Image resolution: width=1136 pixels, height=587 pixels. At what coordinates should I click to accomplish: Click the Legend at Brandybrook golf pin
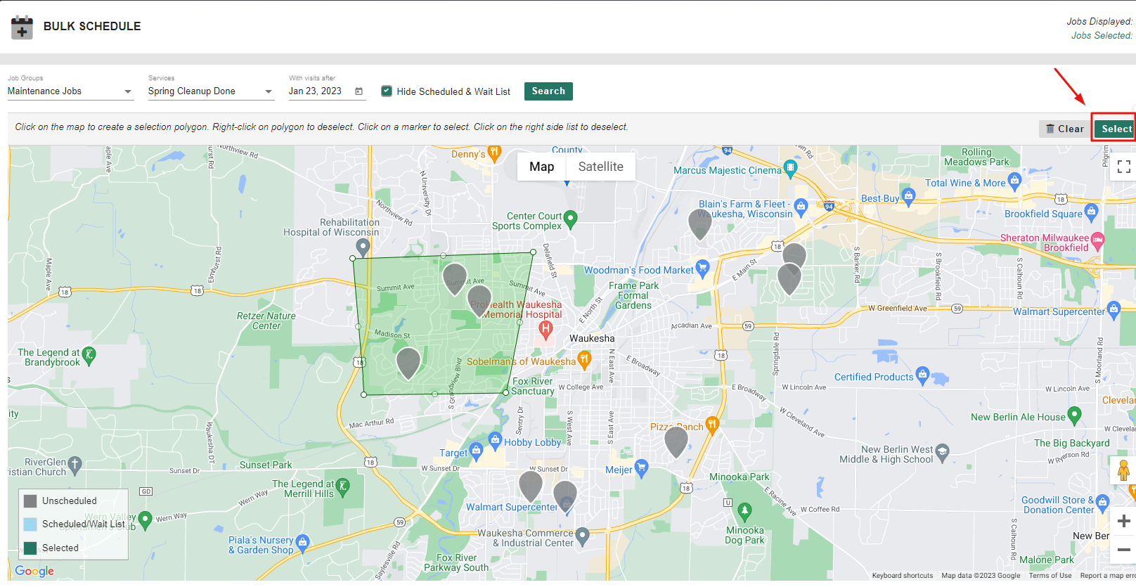pyautogui.click(x=89, y=355)
